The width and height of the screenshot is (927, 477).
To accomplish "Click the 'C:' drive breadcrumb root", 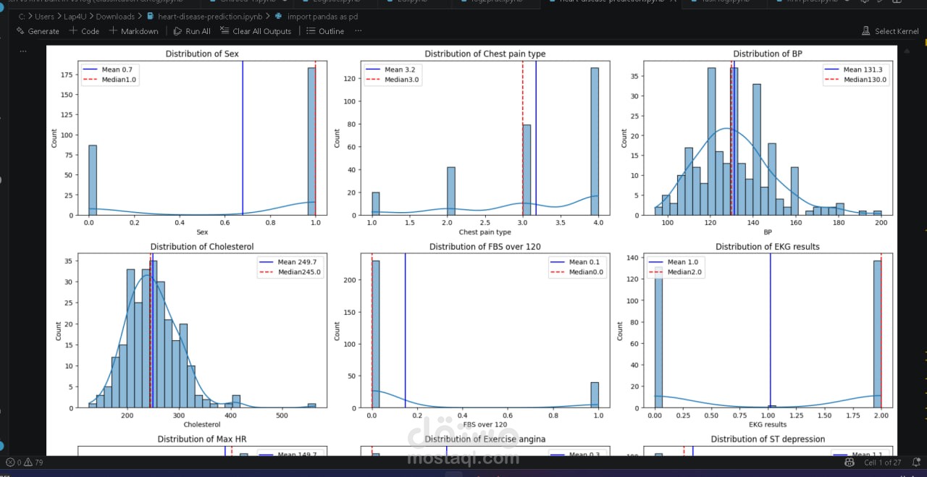I will 22,16.
